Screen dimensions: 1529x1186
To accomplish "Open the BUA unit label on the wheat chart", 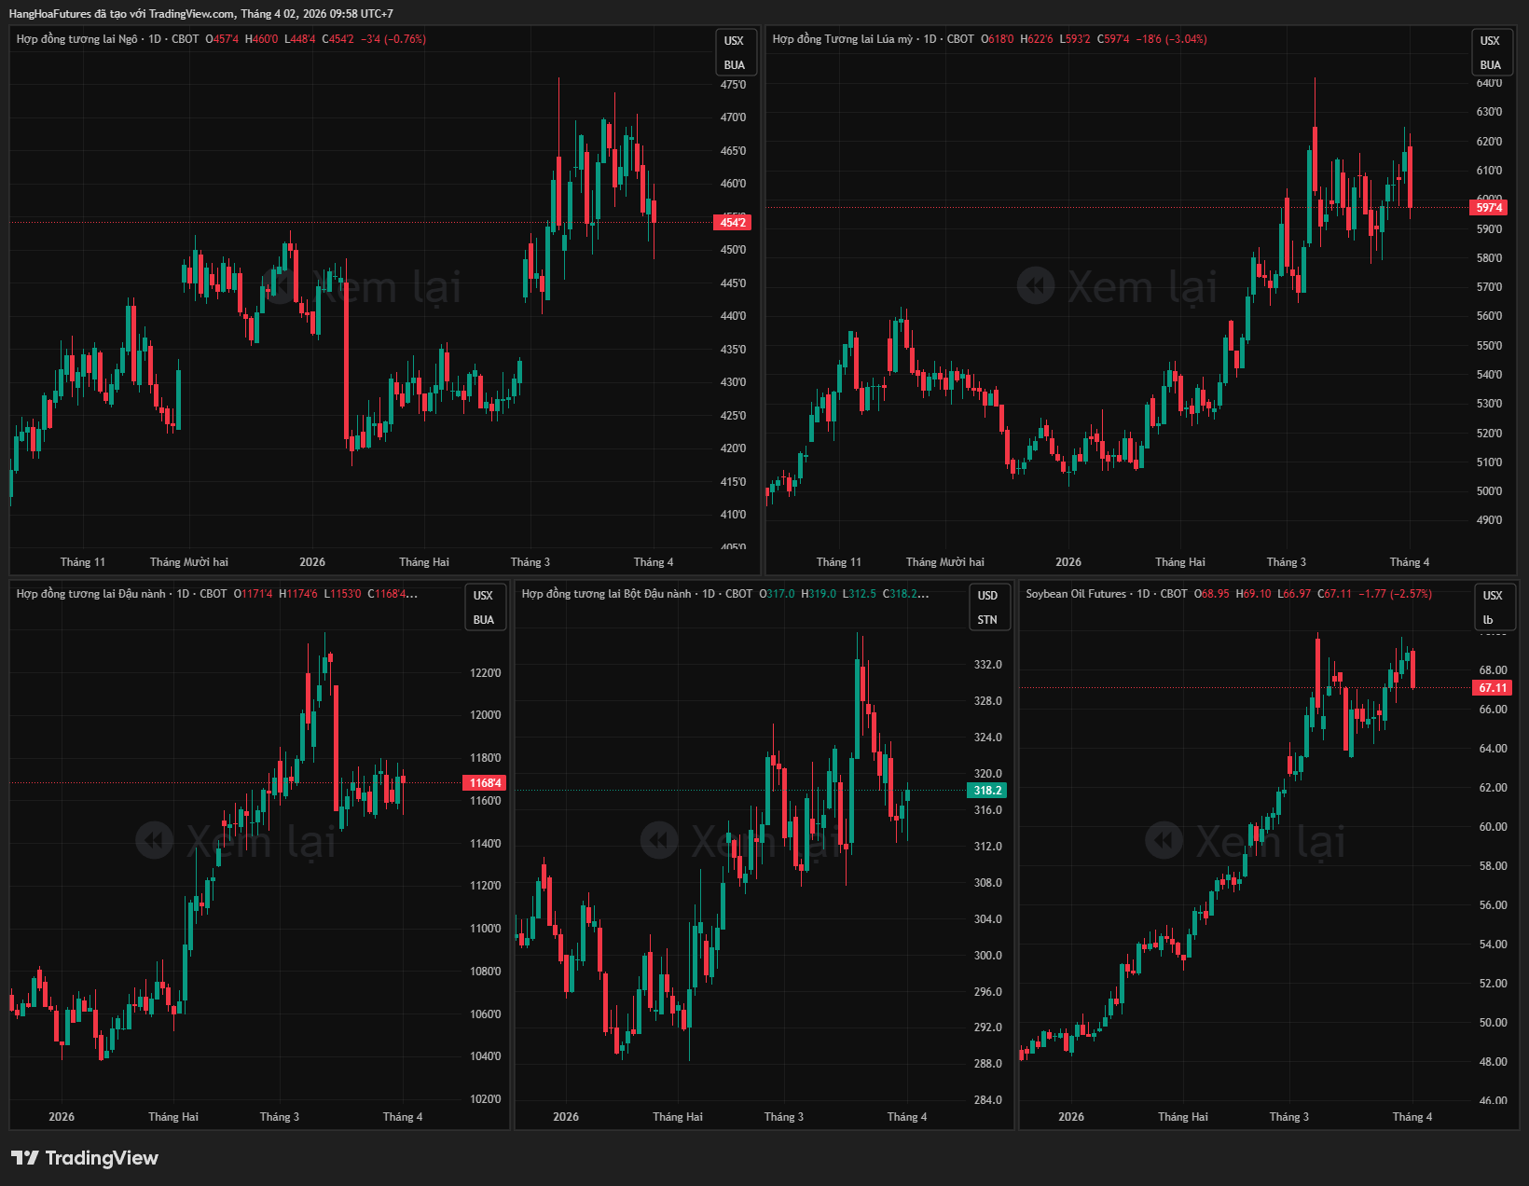I will (x=1491, y=65).
